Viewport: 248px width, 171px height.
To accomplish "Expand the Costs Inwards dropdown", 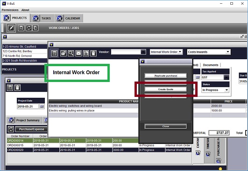I will [209, 52].
